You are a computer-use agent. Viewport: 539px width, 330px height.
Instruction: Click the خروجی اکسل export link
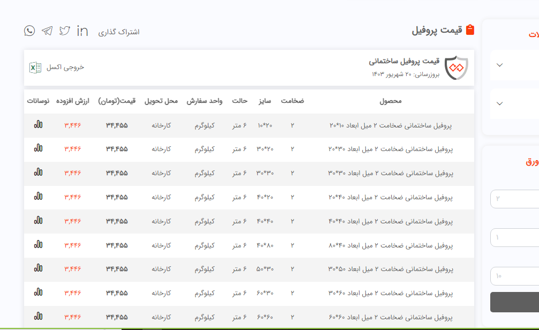coord(65,67)
